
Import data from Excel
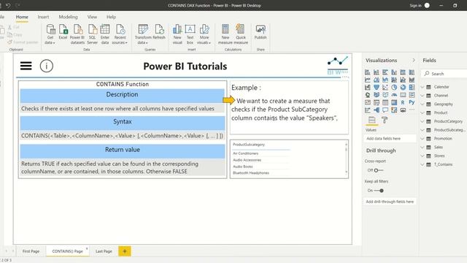click(63, 31)
